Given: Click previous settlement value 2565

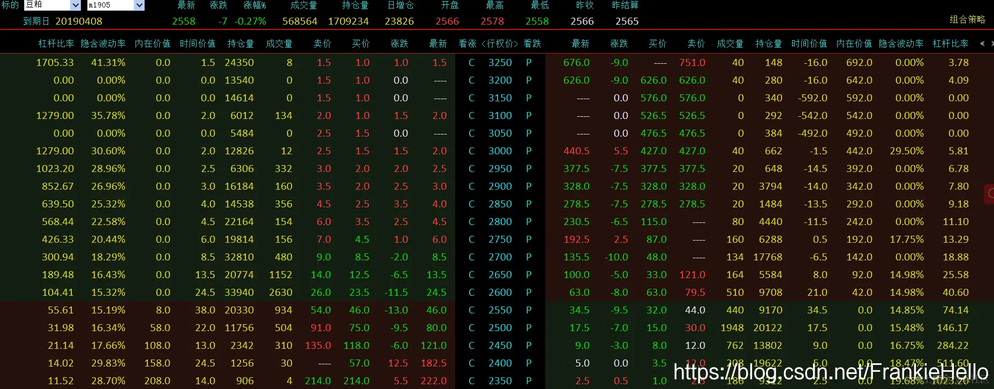Looking at the screenshot, I should (x=627, y=21).
